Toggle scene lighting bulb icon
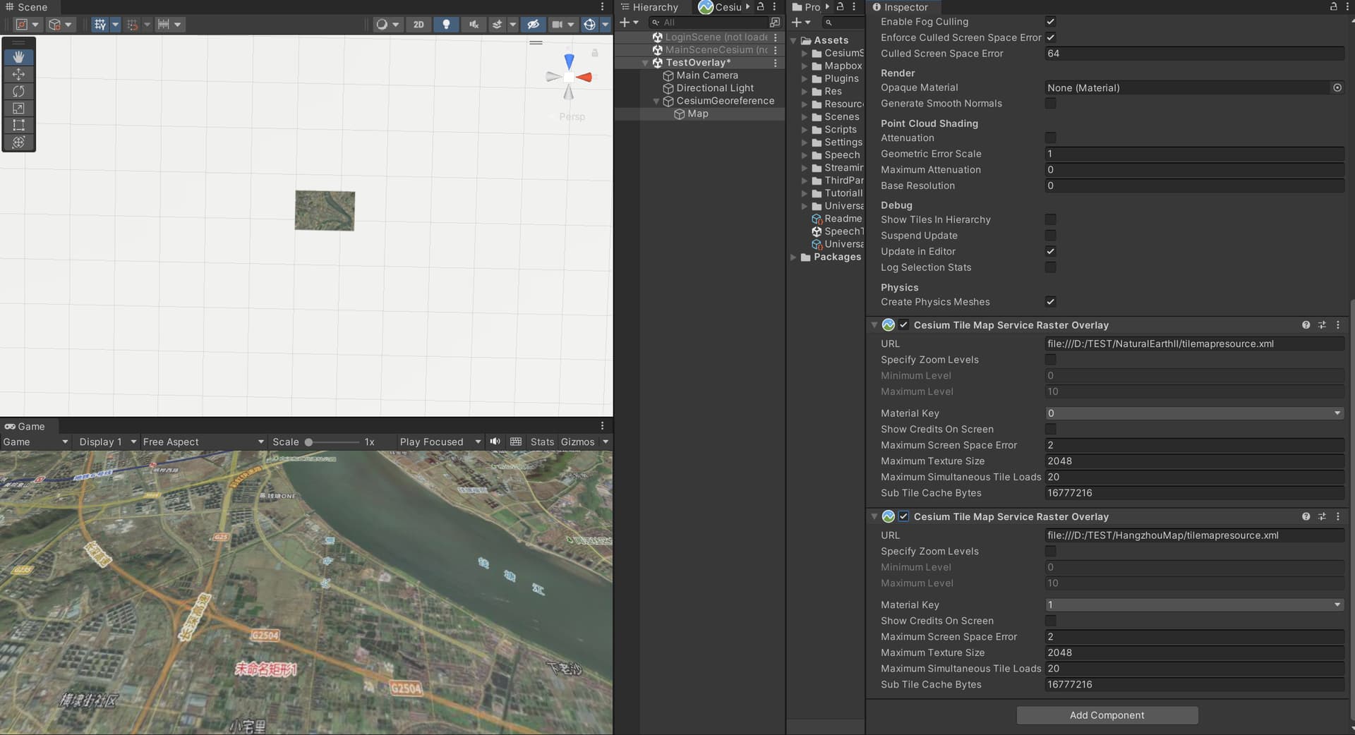 click(x=445, y=24)
